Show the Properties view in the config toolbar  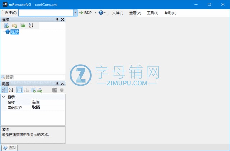19,90
